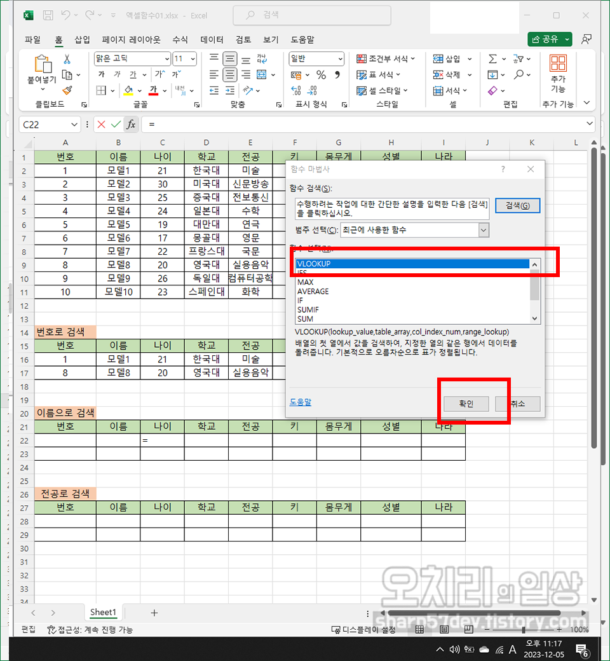
Task: Switch to 수식 (Formulas) tab
Action: click(180, 39)
